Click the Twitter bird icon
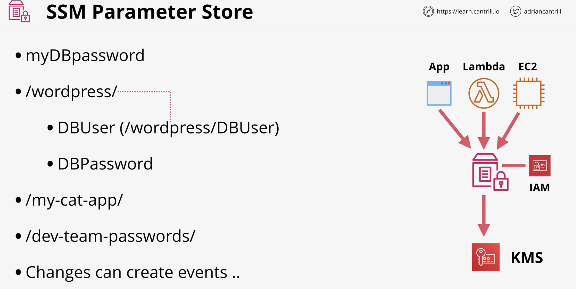 tap(515, 11)
